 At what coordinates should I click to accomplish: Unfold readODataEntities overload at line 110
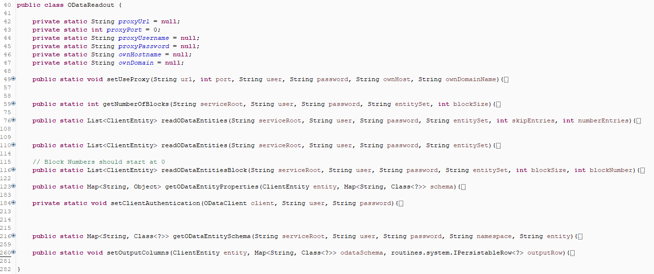click(x=14, y=145)
